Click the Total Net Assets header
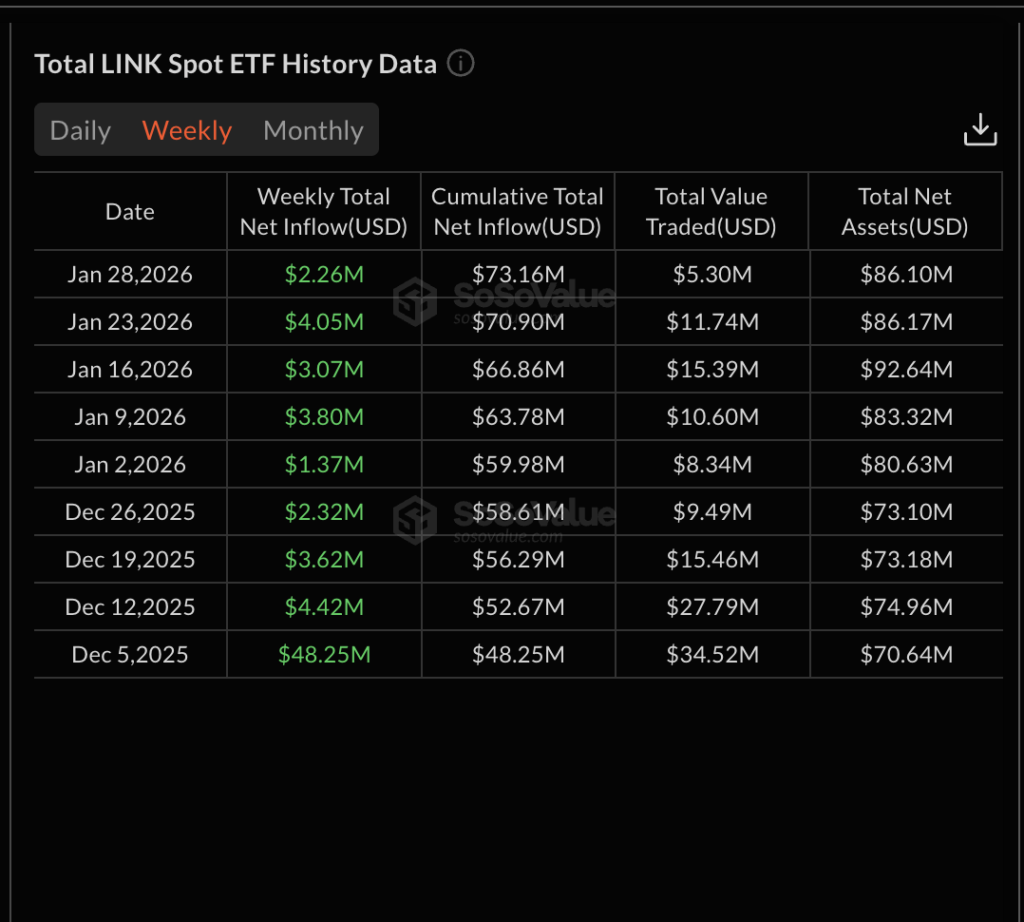This screenshot has height=922, width=1024. (x=904, y=211)
